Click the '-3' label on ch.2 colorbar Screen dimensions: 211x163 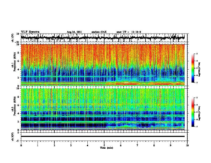coord(196,98)
